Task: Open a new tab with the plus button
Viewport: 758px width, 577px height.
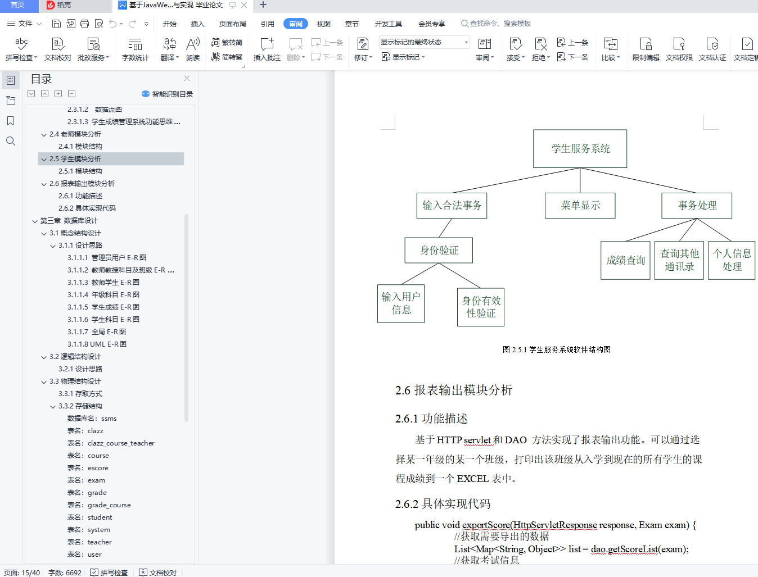Action: click(263, 5)
